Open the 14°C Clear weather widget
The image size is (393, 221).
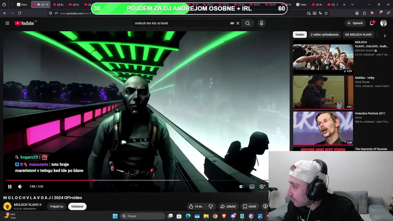[10, 216]
